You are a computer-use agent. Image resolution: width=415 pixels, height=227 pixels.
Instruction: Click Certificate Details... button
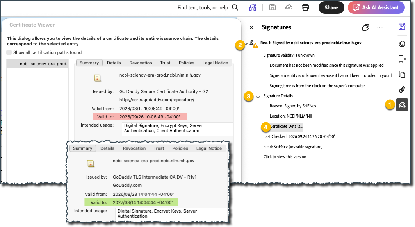coord(286,126)
